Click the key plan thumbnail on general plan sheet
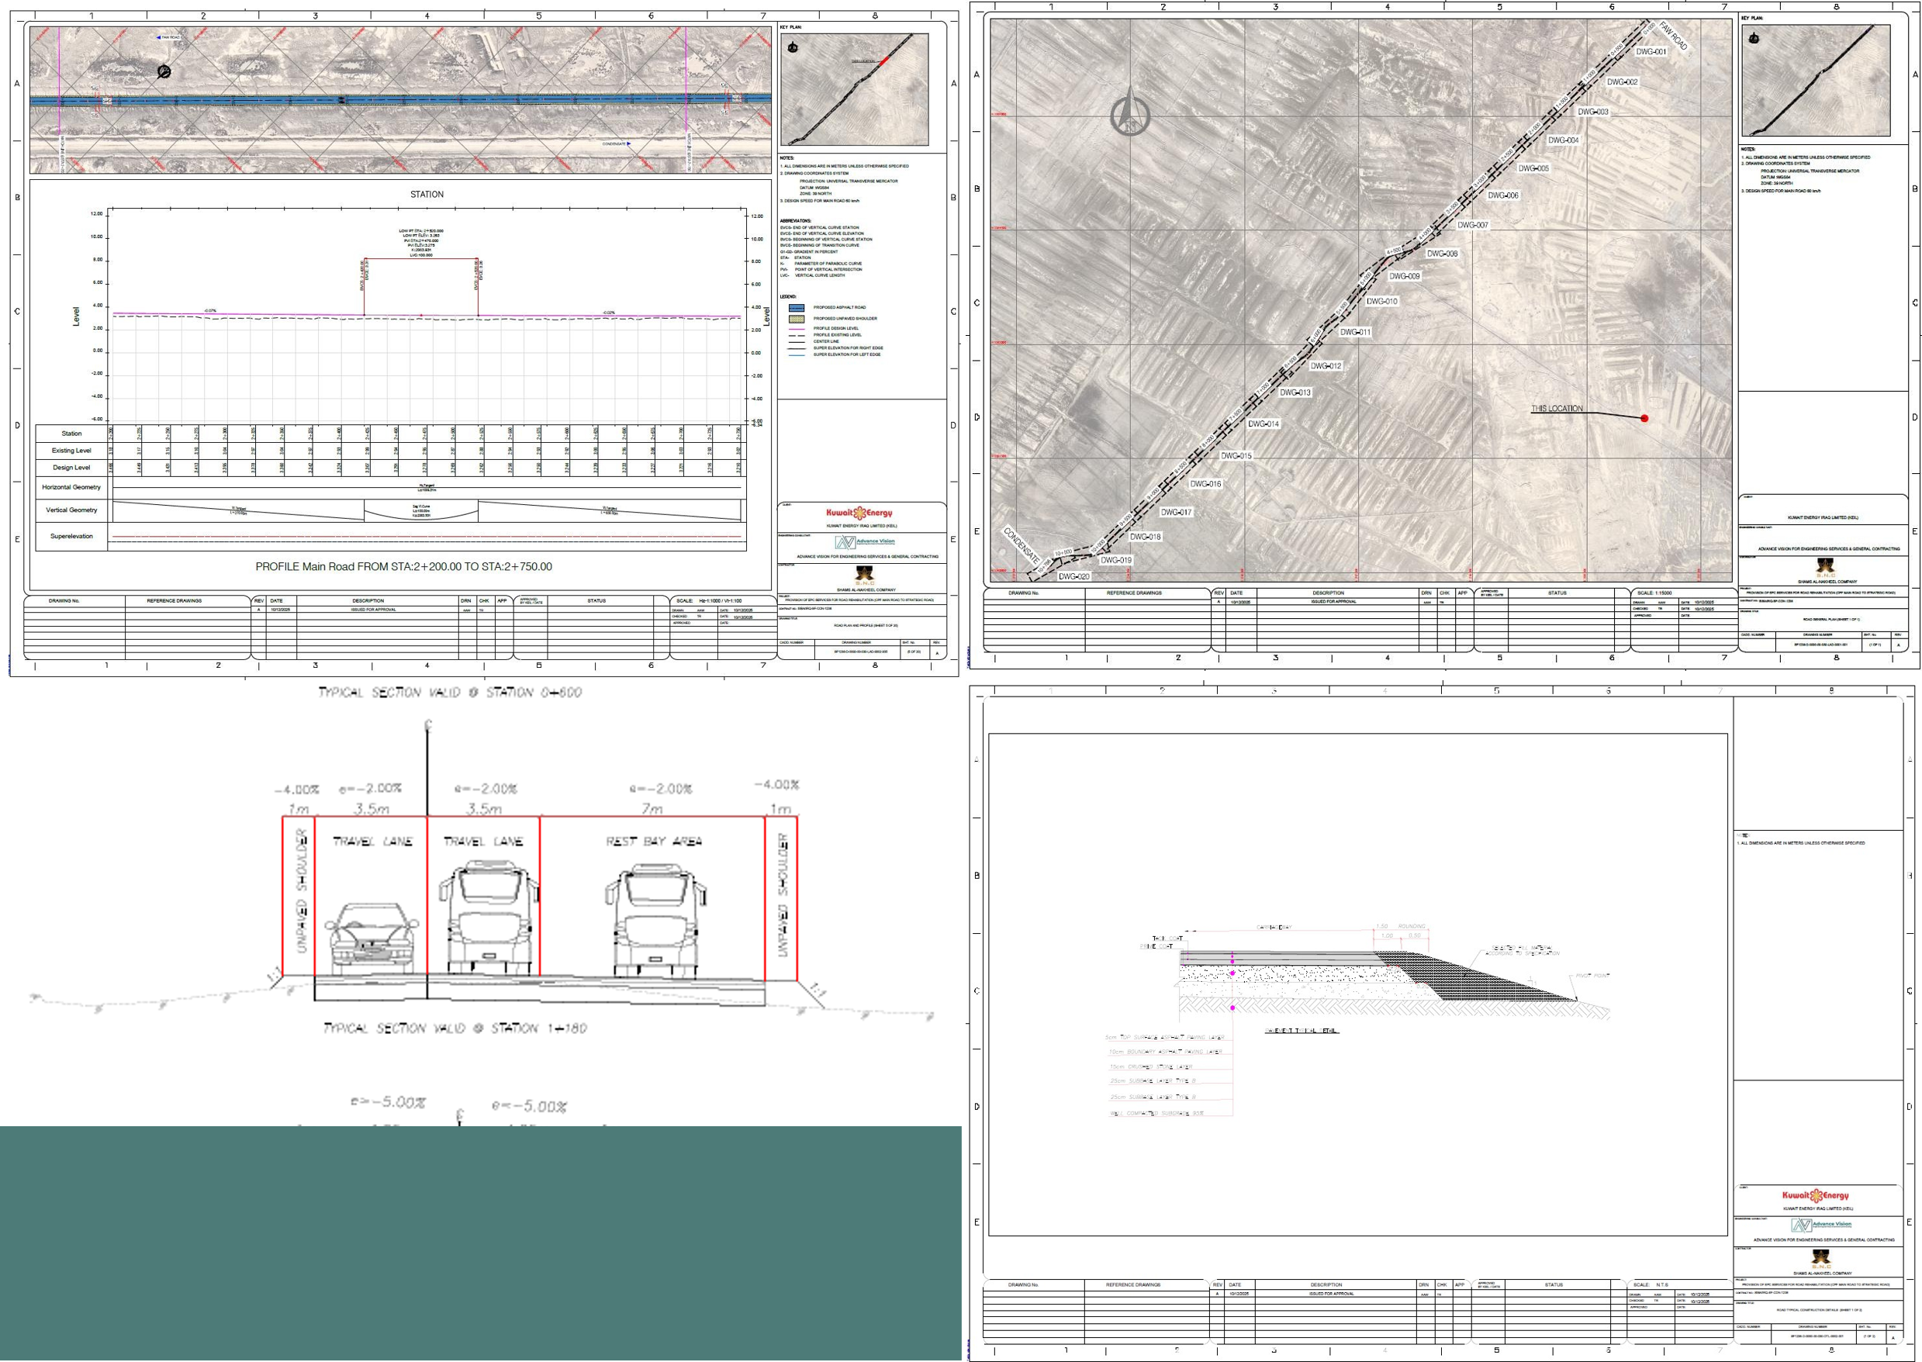1922x1362 pixels. point(1816,81)
